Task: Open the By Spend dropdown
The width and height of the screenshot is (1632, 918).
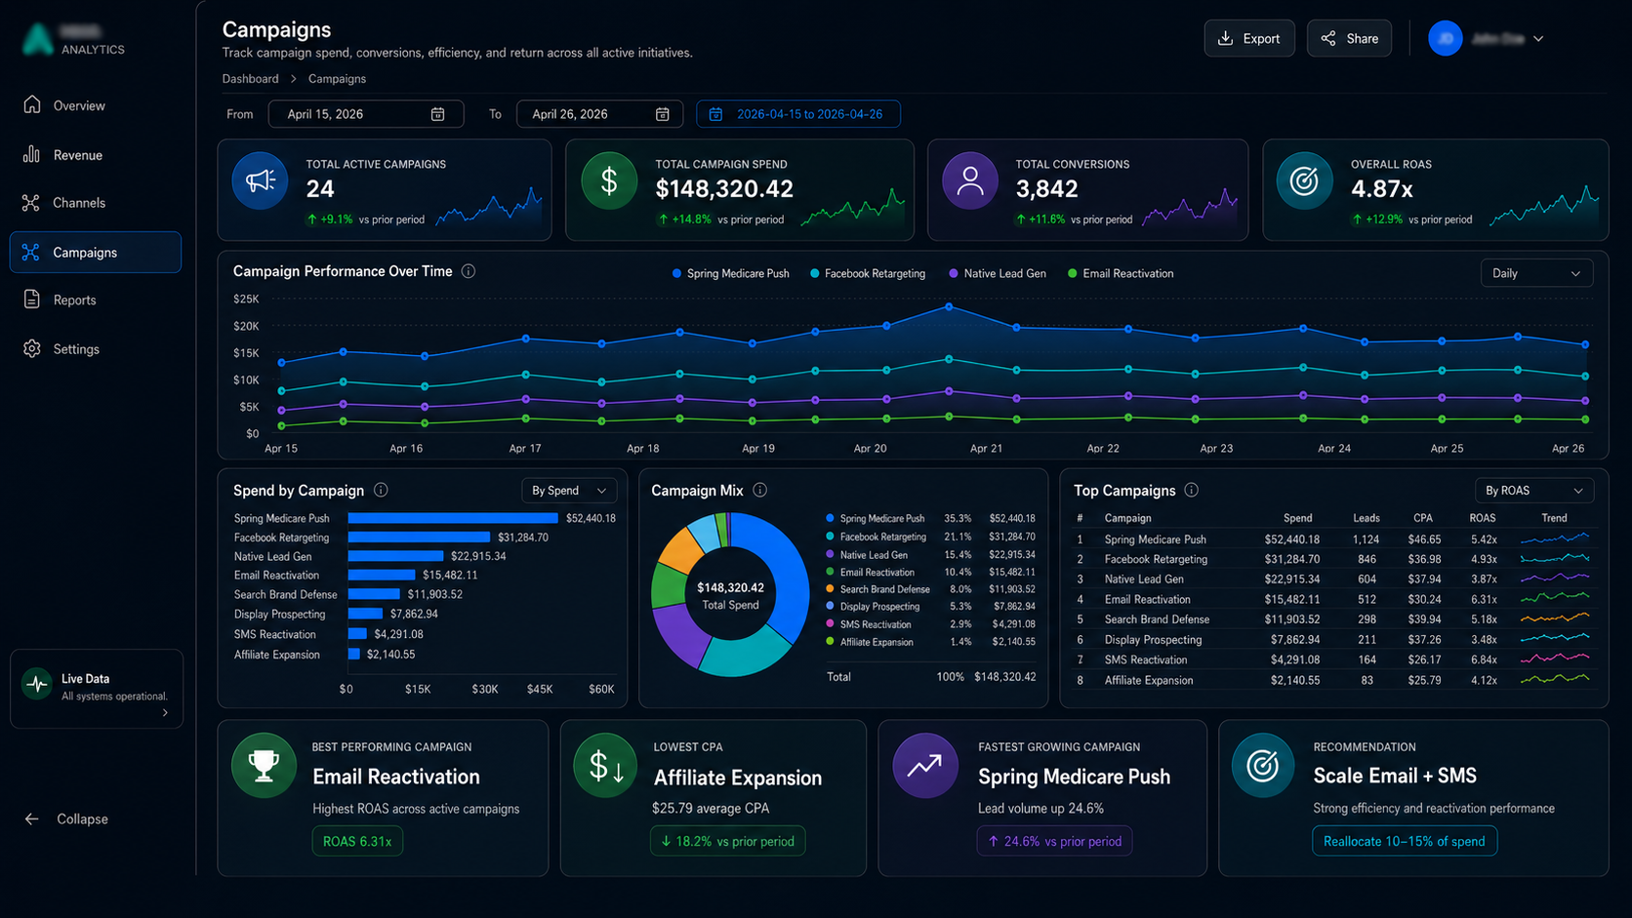Action: click(569, 491)
